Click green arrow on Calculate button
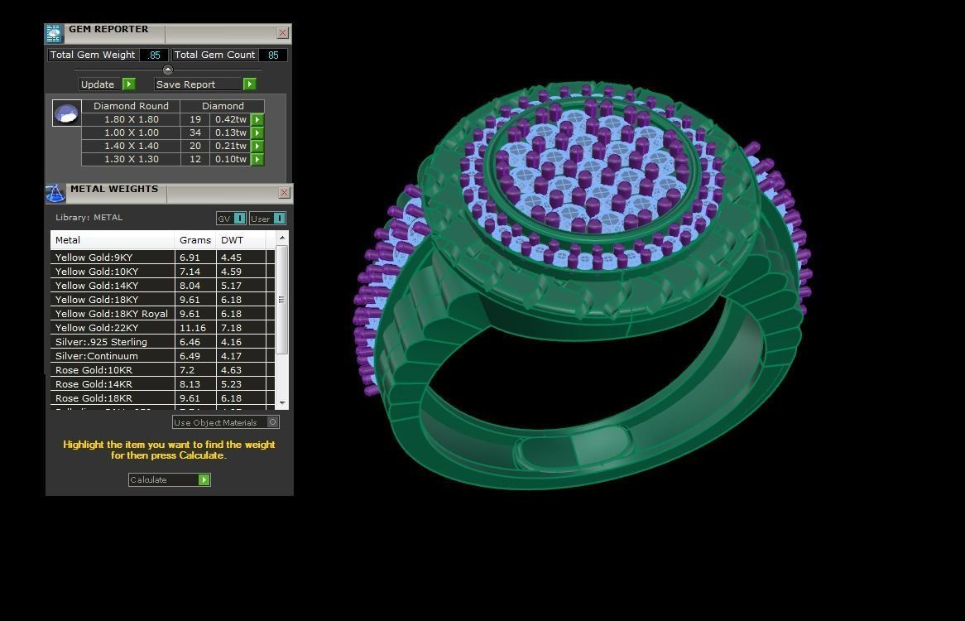 (204, 479)
